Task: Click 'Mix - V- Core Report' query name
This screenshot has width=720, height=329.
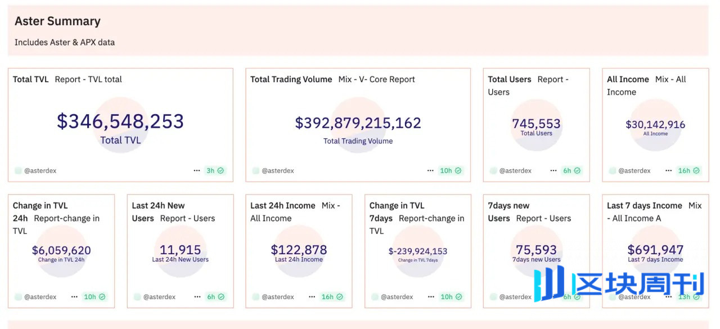Action: point(377,79)
